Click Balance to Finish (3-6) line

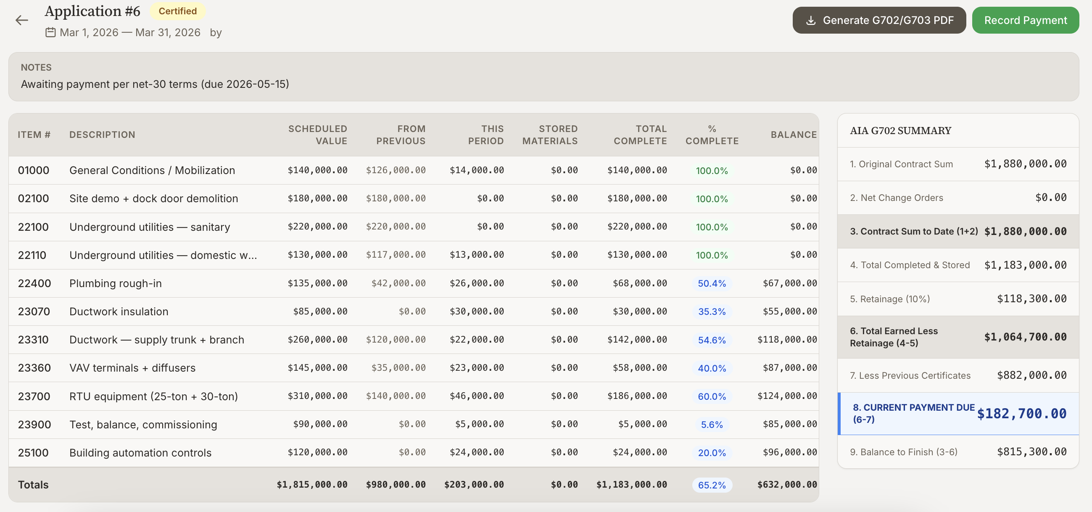958,452
